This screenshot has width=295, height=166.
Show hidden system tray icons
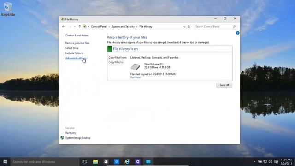(x=254, y=162)
